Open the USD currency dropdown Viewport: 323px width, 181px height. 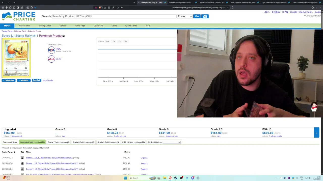[267, 12]
